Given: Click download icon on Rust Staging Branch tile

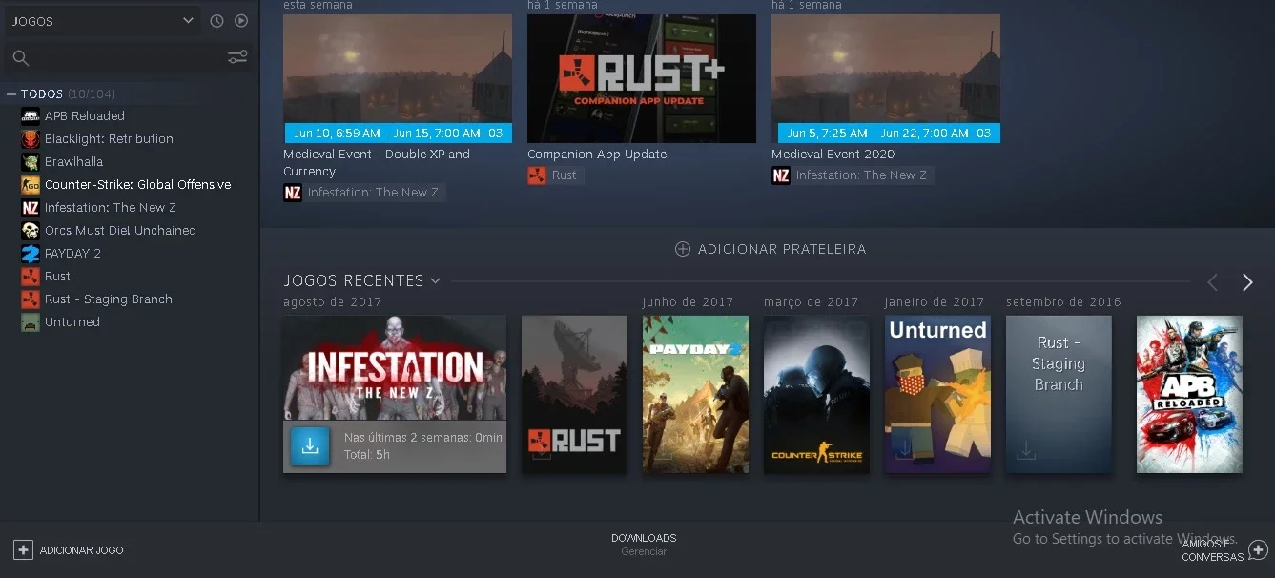Looking at the screenshot, I should (1026, 450).
